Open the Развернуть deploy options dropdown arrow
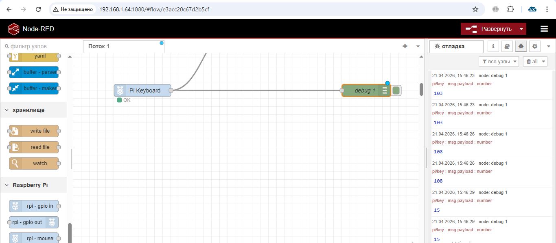The height and width of the screenshot is (243, 556). (521, 29)
